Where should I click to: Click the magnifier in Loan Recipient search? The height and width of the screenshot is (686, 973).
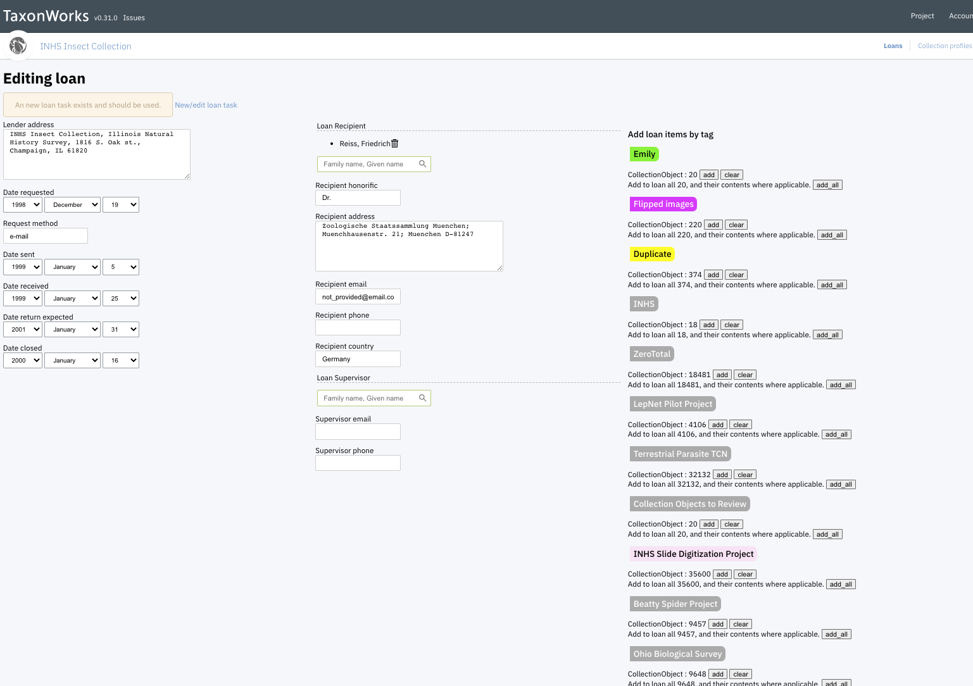pyautogui.click(x=423, y=164)
